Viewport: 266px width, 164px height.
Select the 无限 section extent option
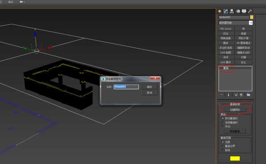[x=223, y=142]
